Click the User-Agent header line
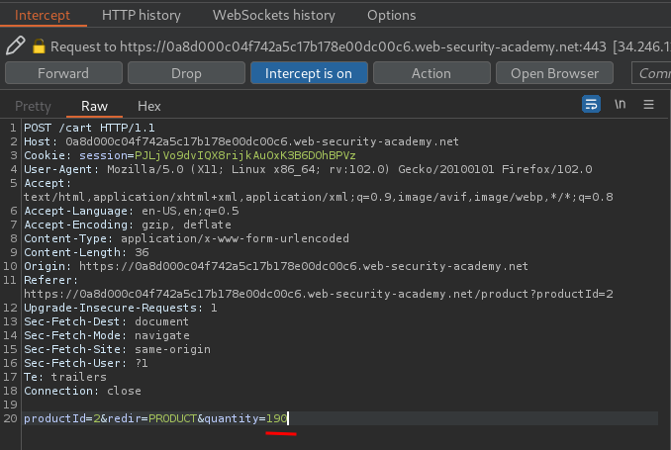 click(x=308, y=169)
